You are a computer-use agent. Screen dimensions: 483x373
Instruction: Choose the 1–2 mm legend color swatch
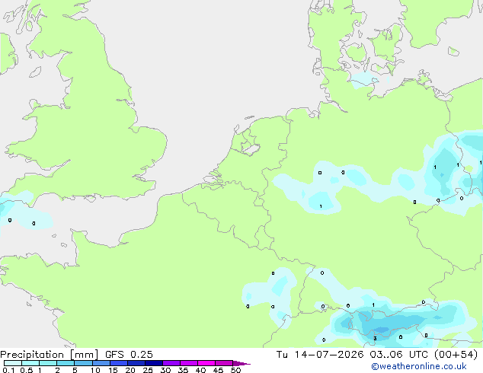48,363
